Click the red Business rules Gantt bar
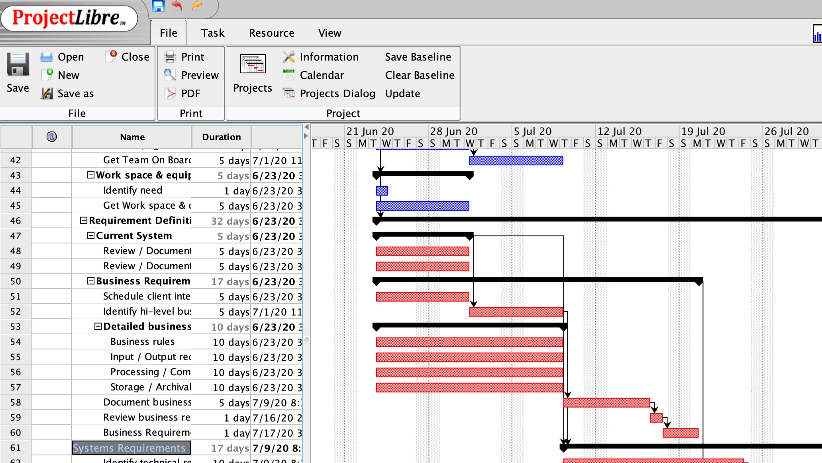The height and width of the screenshot is (463, 822). pos(469,342)
